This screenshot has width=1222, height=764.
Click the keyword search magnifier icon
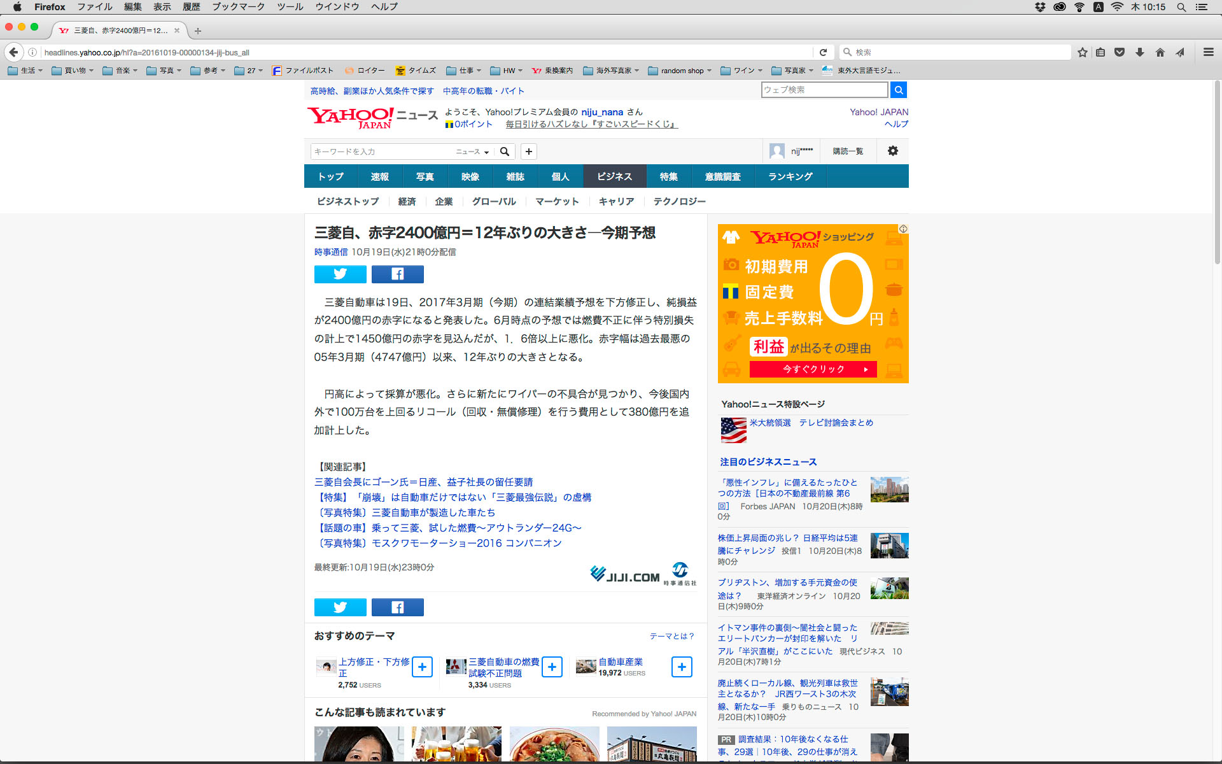pos(505,152)
